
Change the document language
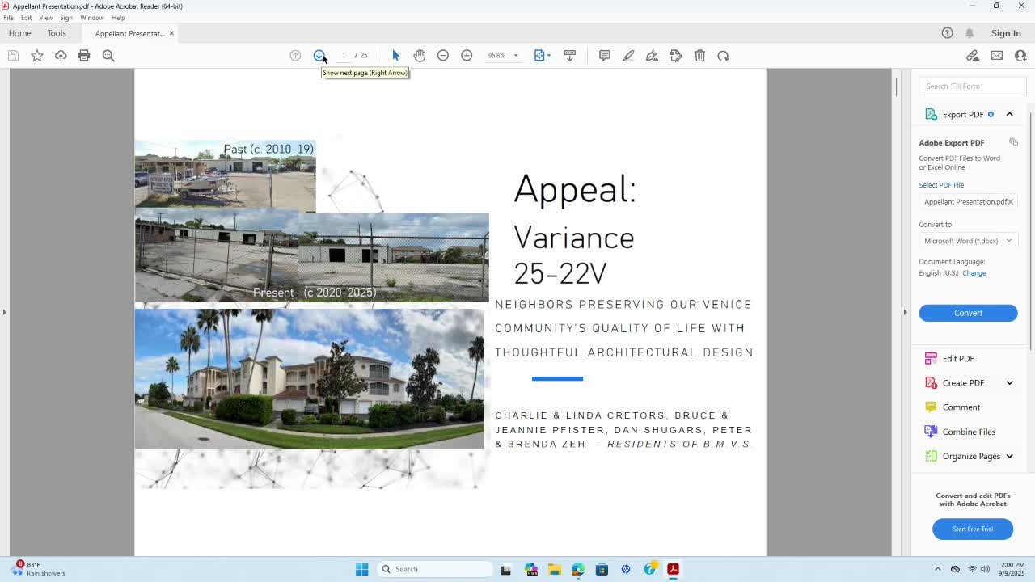coord(974,273)
